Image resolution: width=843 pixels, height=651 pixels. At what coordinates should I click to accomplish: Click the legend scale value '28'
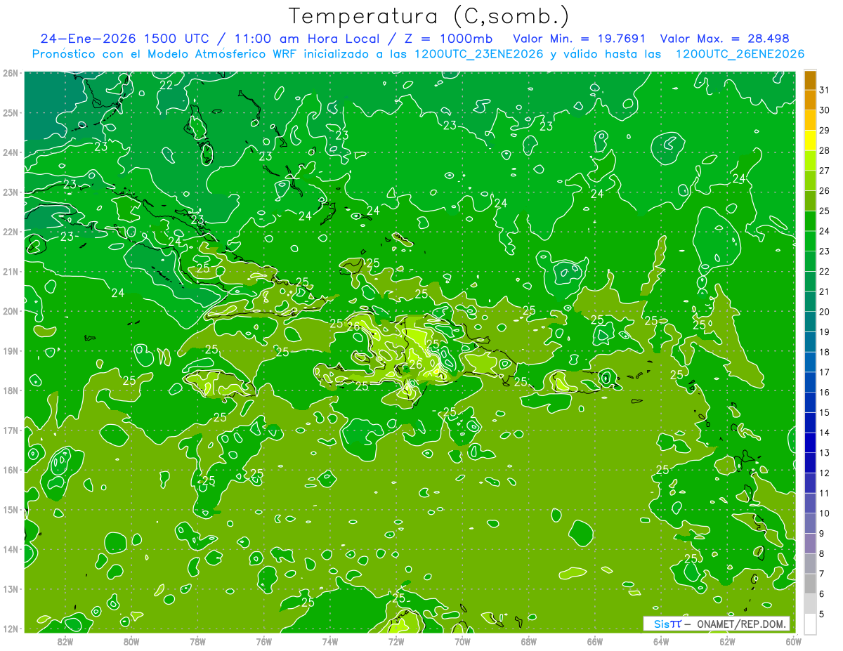pos(825,150)
